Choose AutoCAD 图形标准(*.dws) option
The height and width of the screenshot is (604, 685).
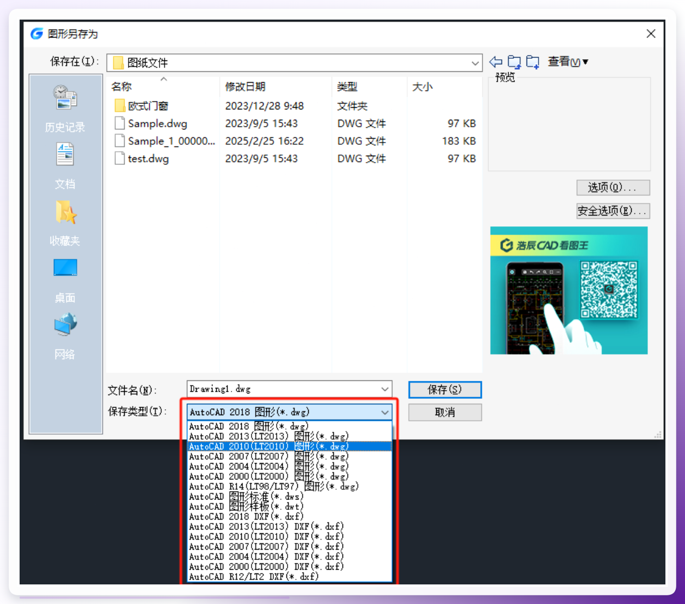[x=289, y=496]
